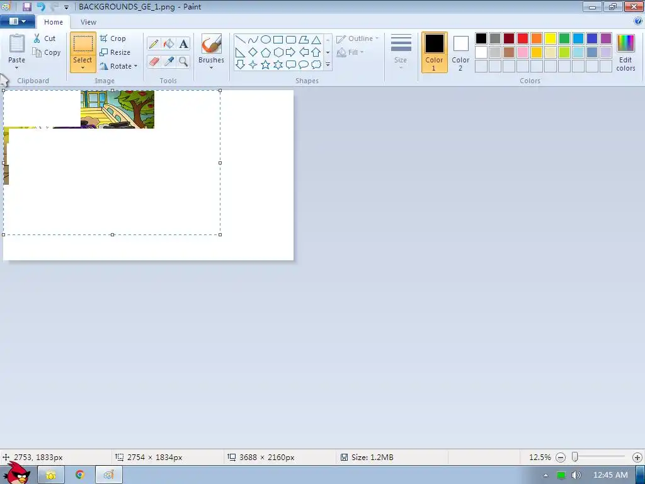Image resolution: width=645 pixels, height=484 pixels.
Task: Select the Magnifier tool
Action: pos(183,61)
